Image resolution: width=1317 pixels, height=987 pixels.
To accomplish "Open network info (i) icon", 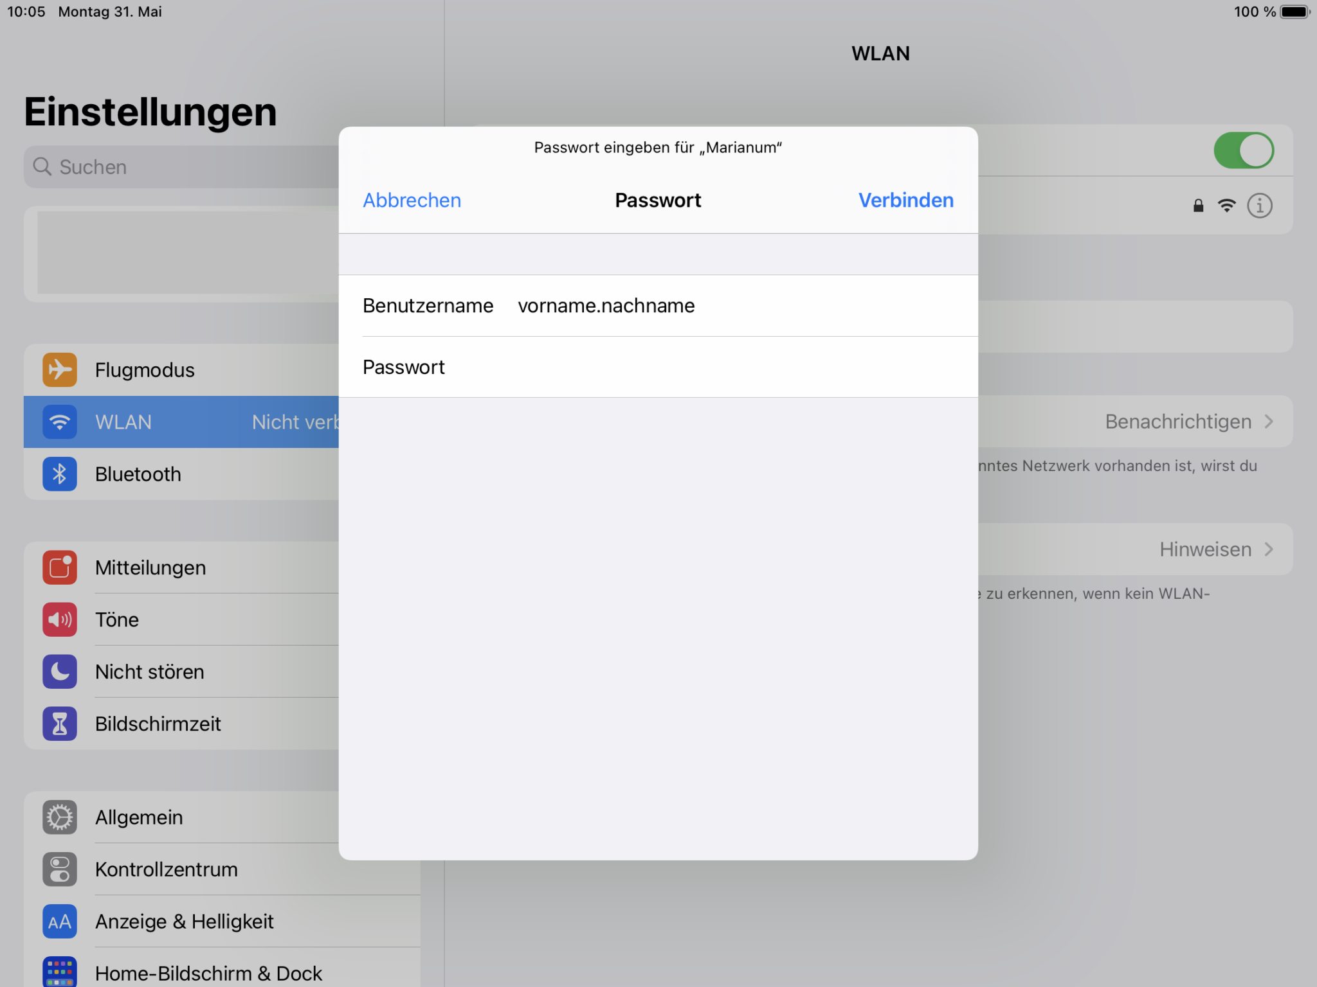I will point(1259,206).
